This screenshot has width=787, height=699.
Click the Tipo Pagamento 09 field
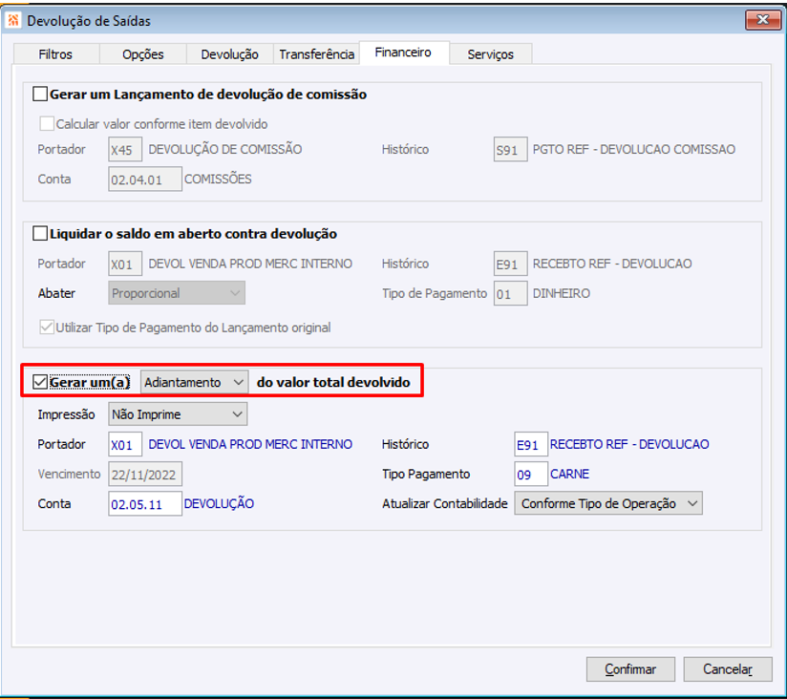531,475
